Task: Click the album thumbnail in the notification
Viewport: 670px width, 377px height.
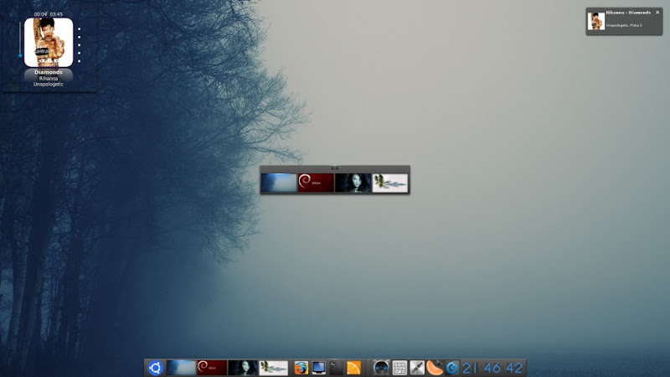Action: coord(596,21)
